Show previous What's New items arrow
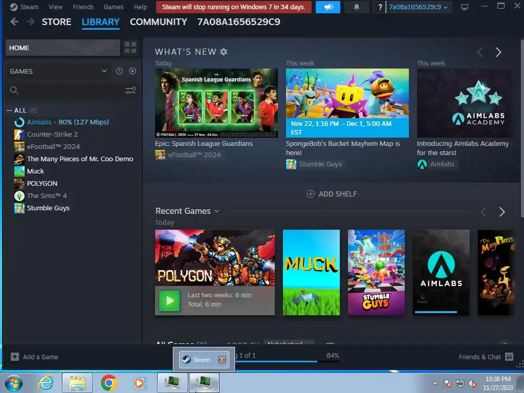524x393 pixels. [480, 52]
